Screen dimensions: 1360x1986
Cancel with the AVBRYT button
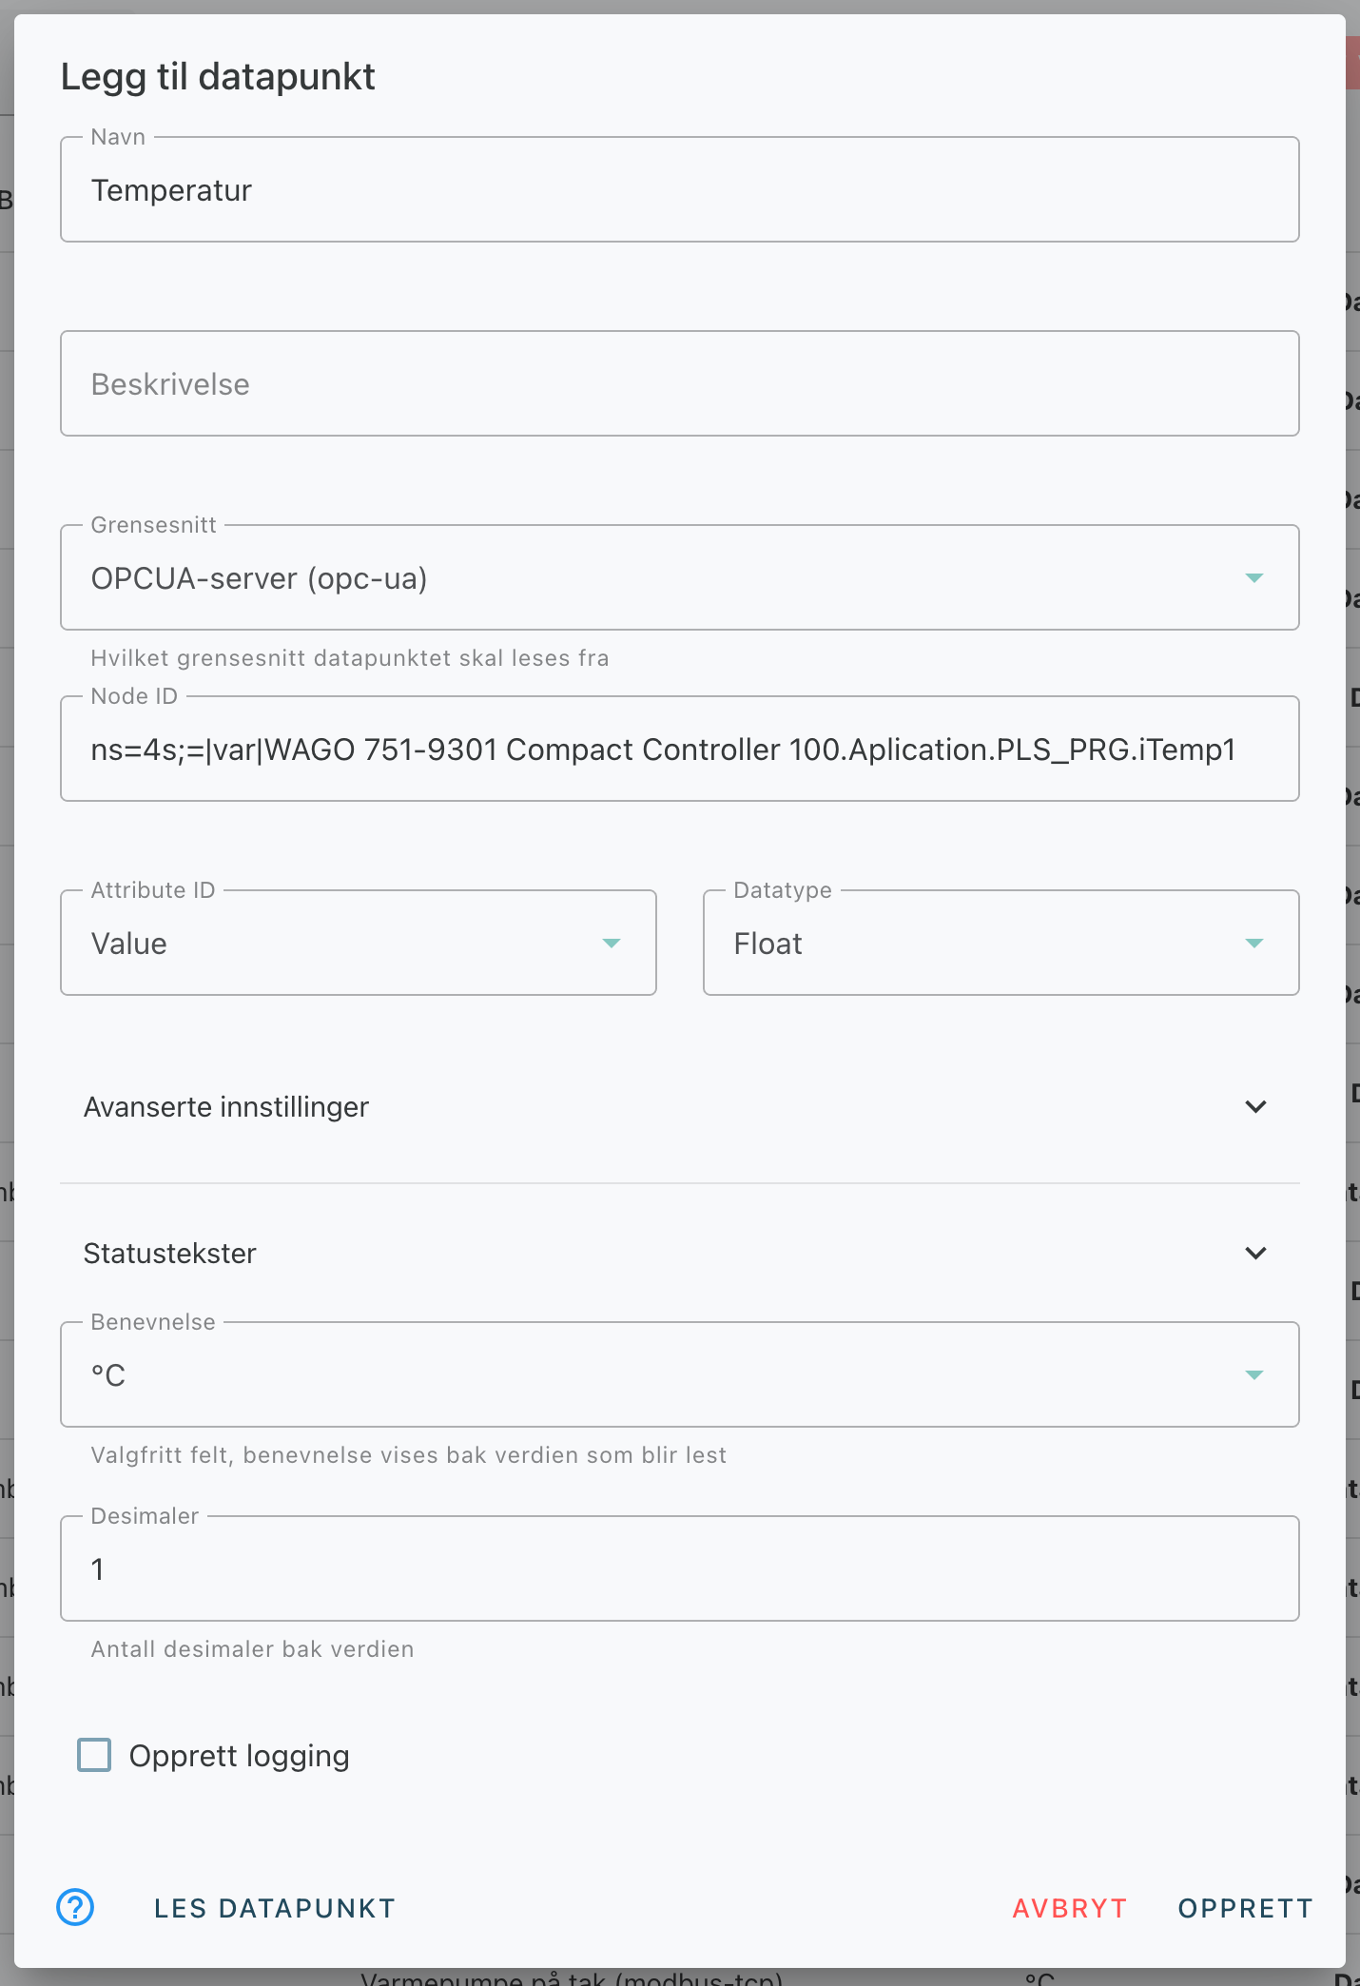pos(1070,1908)
